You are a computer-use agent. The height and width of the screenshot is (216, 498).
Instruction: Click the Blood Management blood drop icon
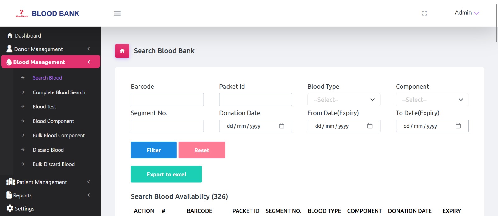tap(9, 62)
